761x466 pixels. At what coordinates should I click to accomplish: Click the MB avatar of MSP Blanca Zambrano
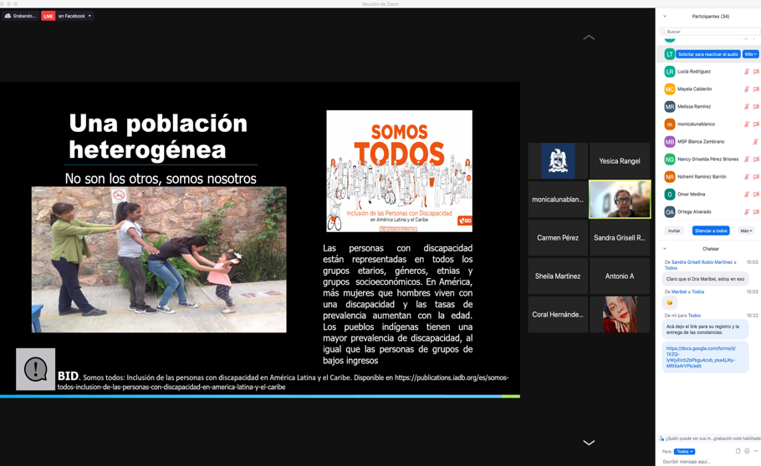tap(669, 142)
